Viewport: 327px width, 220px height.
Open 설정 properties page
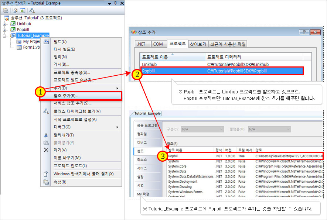point(147,177)
